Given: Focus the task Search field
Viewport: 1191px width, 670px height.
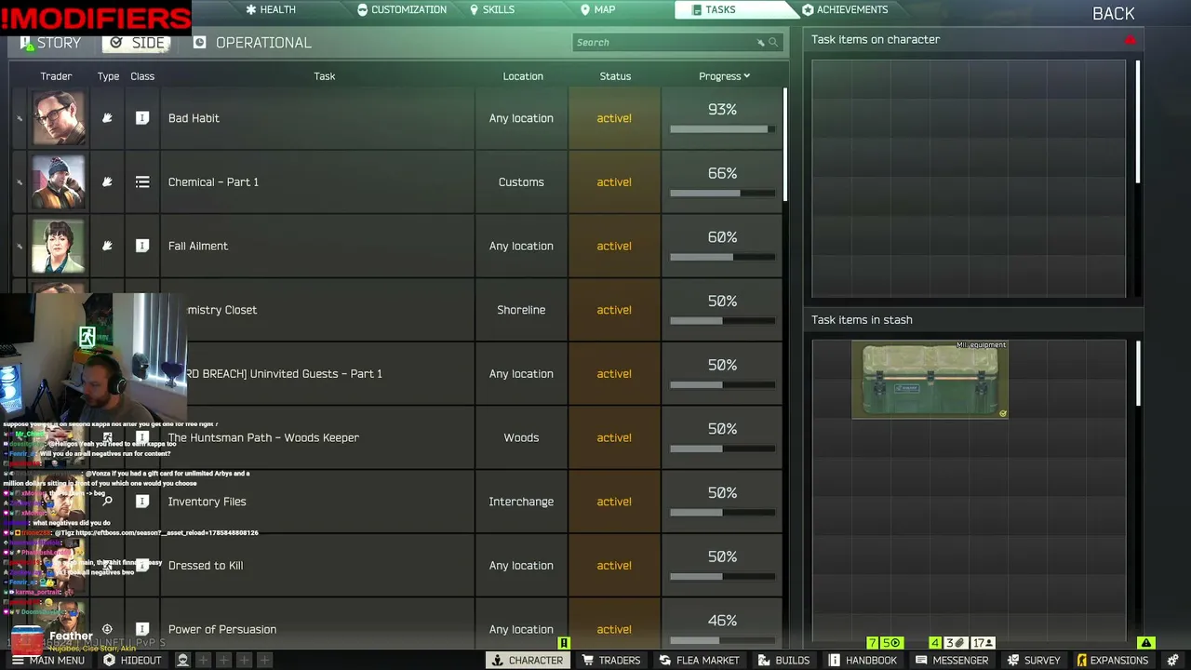Looking at the screenshot, I should click(676, 42).
